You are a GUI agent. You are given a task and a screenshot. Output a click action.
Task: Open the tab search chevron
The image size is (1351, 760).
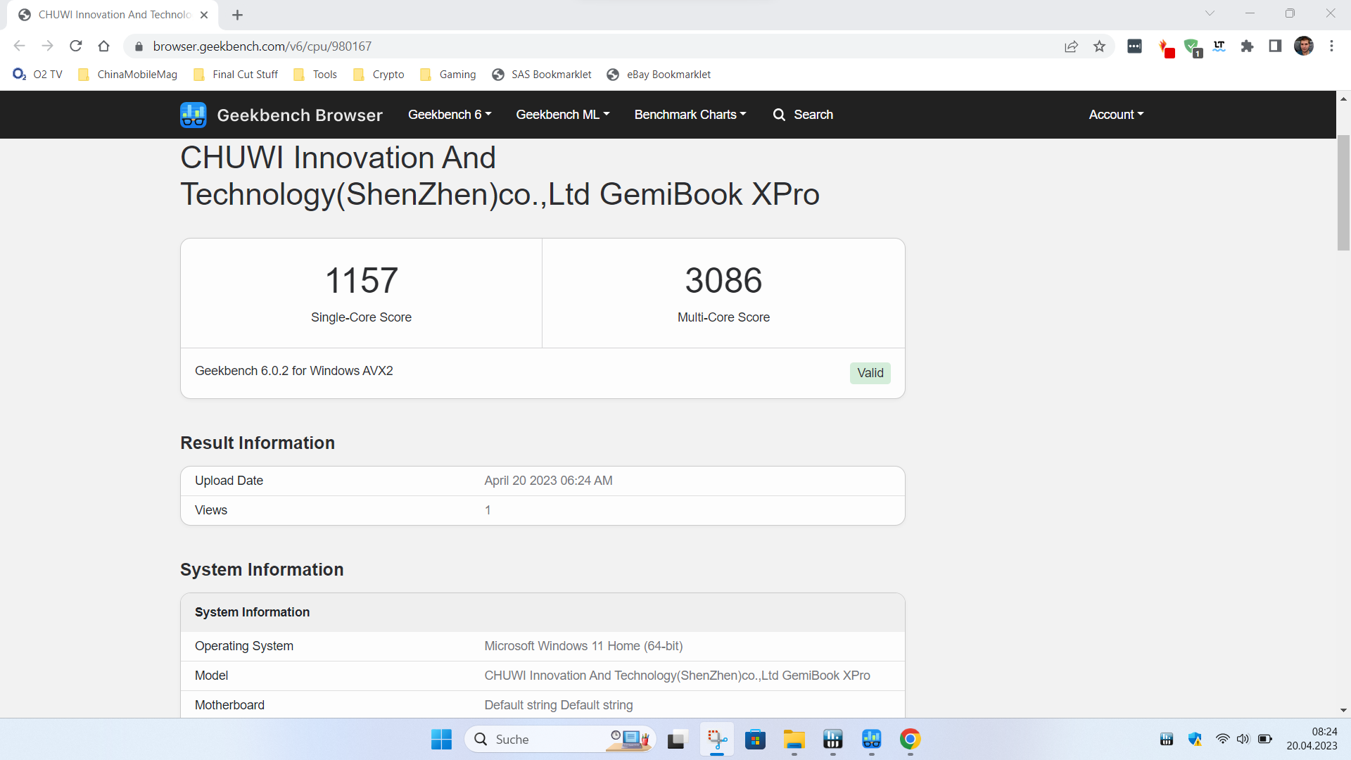(x=1210, y=13)
